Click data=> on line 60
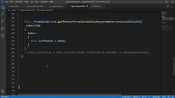175x98 pixels. tap(32, 33)
